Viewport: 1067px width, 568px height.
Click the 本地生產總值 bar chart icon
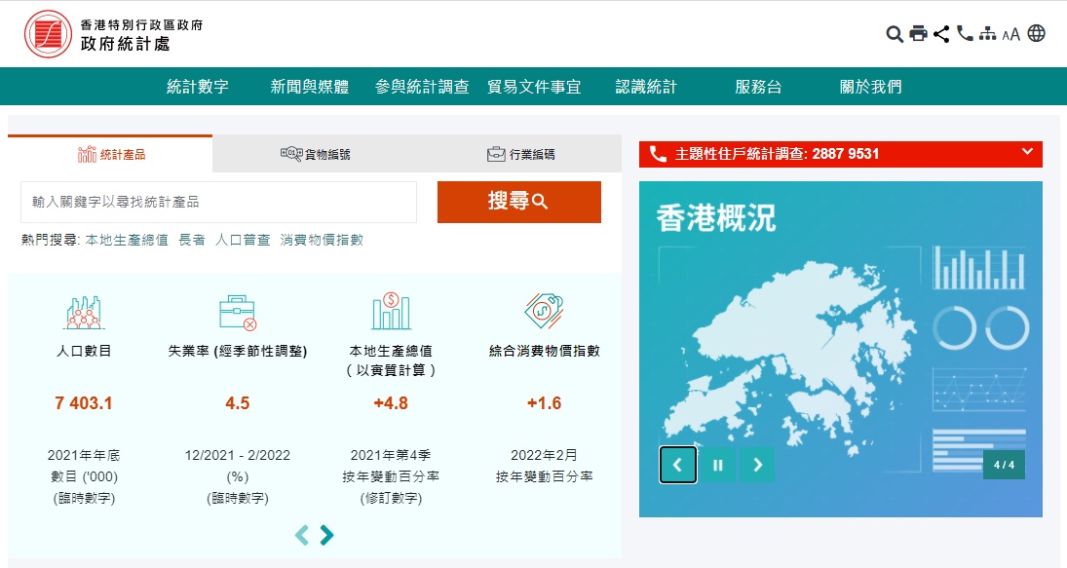(x=391, y=311)
